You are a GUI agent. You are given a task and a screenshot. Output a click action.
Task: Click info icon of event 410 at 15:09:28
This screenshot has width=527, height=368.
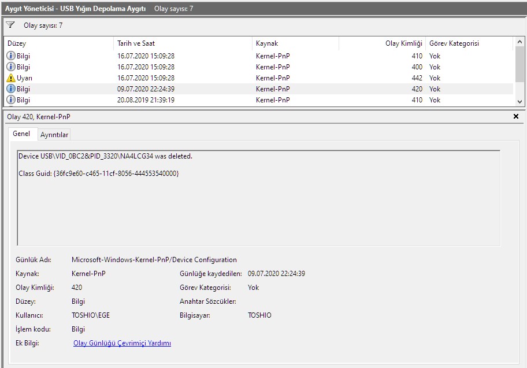(11, 56)
